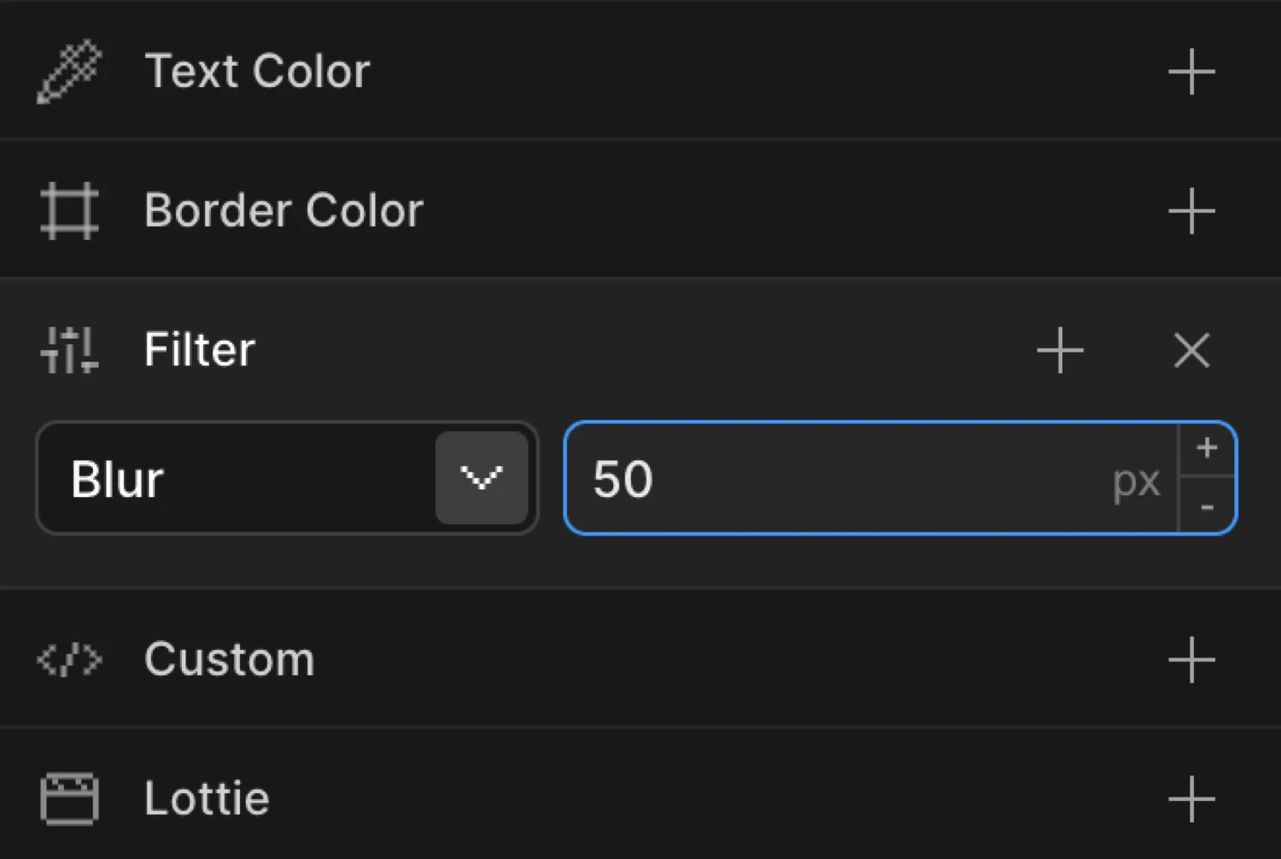Select the Filter sliders icon
This screenshot has height=859, width=1281.
[x=68, y=349]
